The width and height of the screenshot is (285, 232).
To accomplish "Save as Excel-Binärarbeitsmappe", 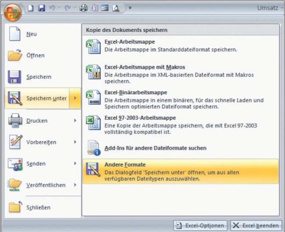I will 181,100.
